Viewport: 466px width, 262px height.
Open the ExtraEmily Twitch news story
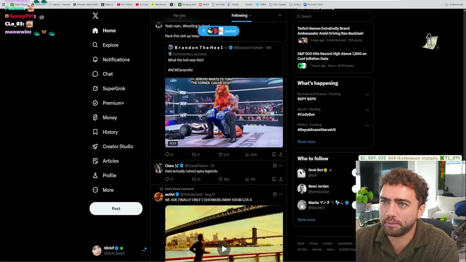(330, 31)
